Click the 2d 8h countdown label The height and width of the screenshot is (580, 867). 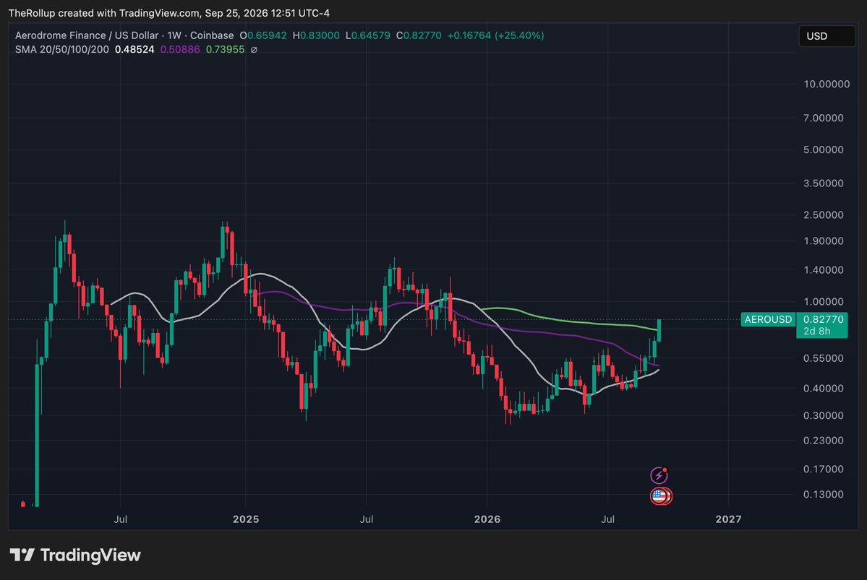click(x=816, y=331)
